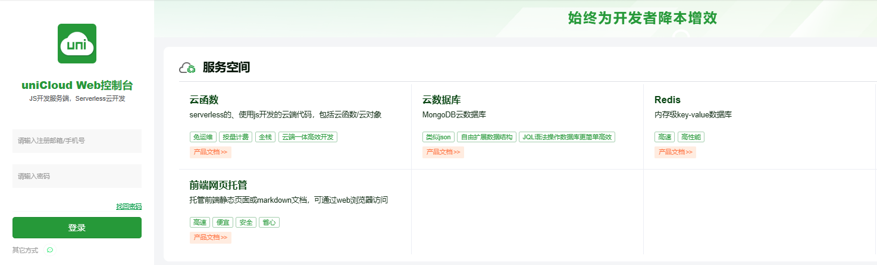Focus the email or phone number input field
This screenshot has height=265, width=877.
tap(77, 141)
